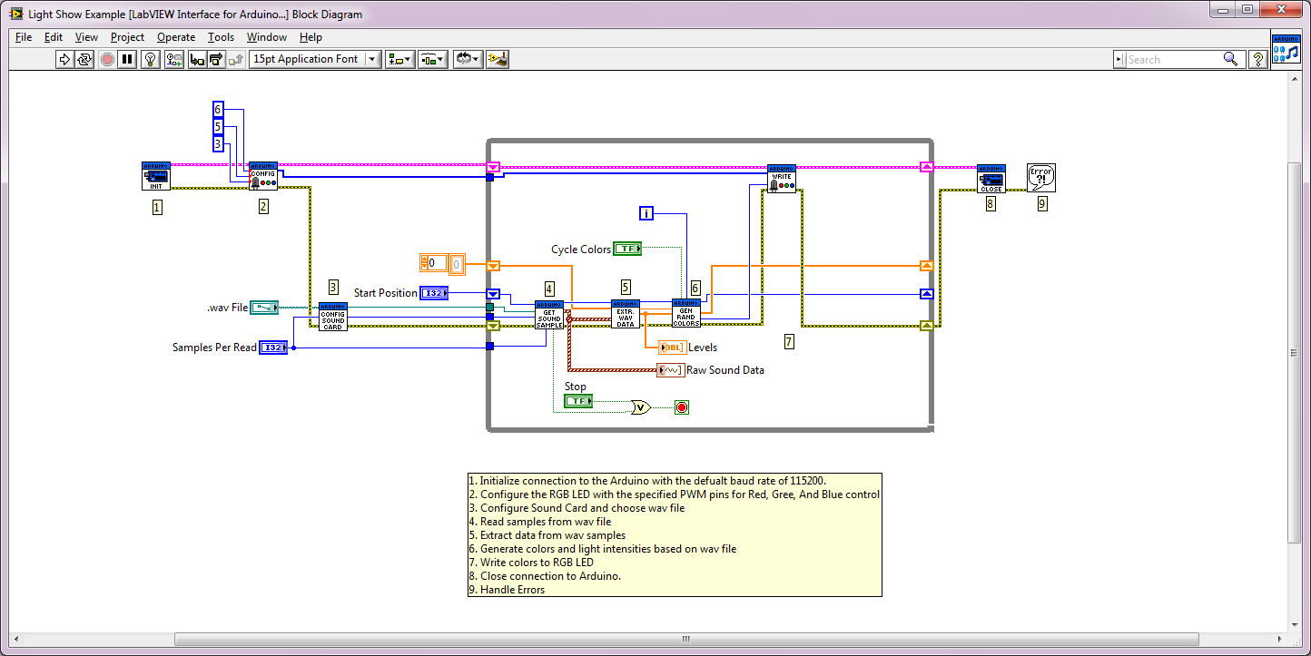1311x656 pixels.
Task: Click the search magnifier icon
Action: point(1230,59)
